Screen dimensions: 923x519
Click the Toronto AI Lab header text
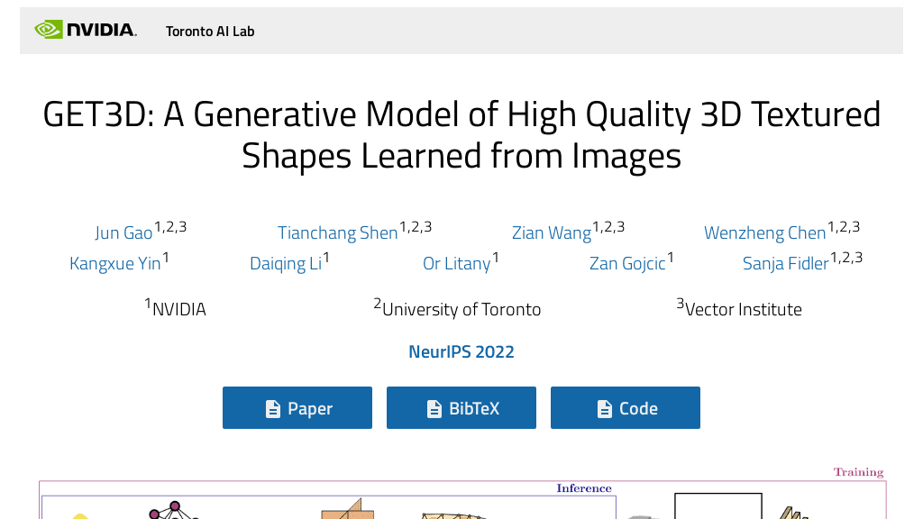click(210, 31)
